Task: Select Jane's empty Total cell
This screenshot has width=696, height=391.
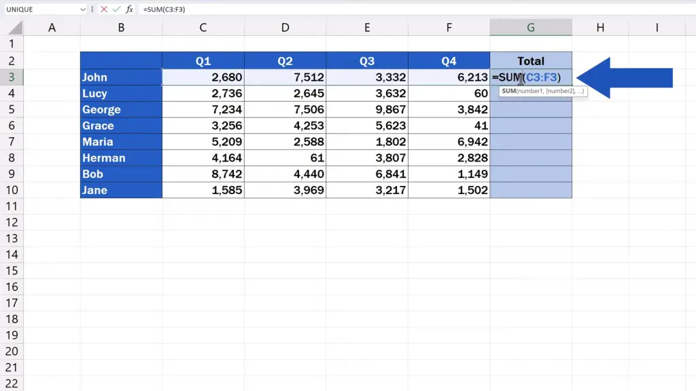Action: (531, 190)
